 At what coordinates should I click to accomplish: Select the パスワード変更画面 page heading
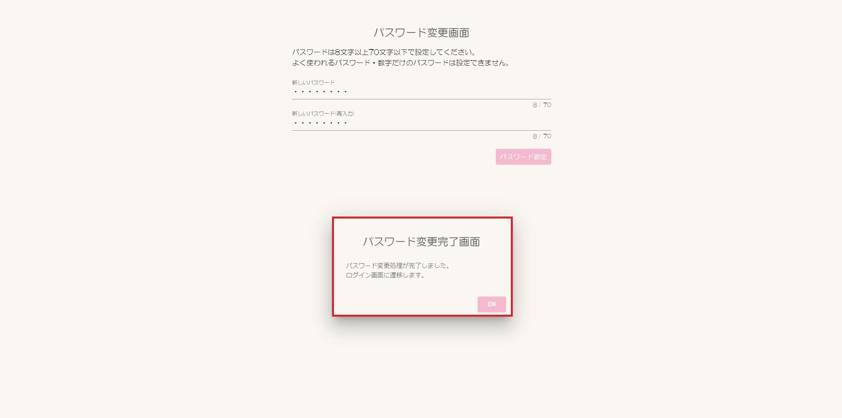(421, 32)
